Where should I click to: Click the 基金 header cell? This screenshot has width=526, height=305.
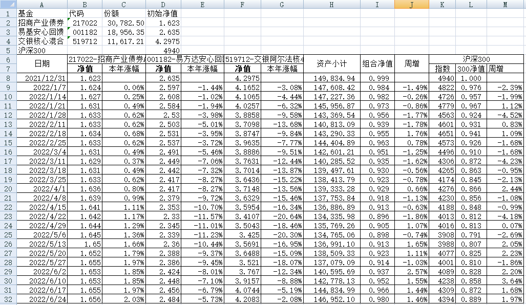click(42, 13)
